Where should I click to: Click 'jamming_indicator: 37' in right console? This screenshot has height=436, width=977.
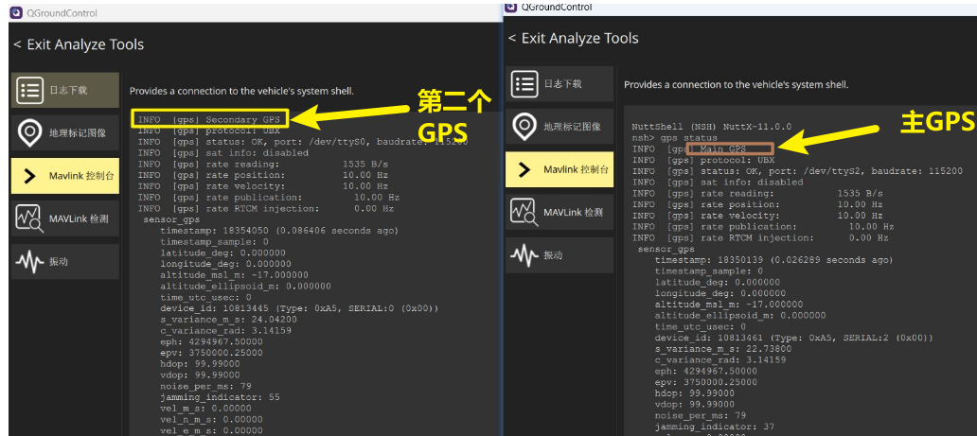tap(715, 427)
